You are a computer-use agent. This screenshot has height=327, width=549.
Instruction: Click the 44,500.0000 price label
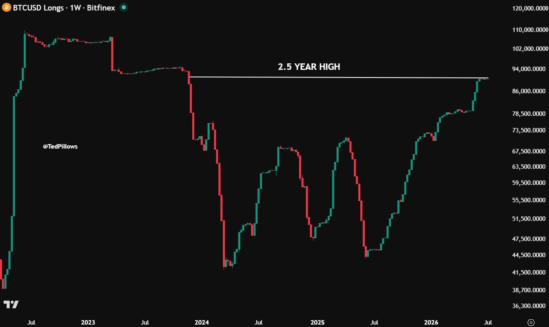pos(530,255)
